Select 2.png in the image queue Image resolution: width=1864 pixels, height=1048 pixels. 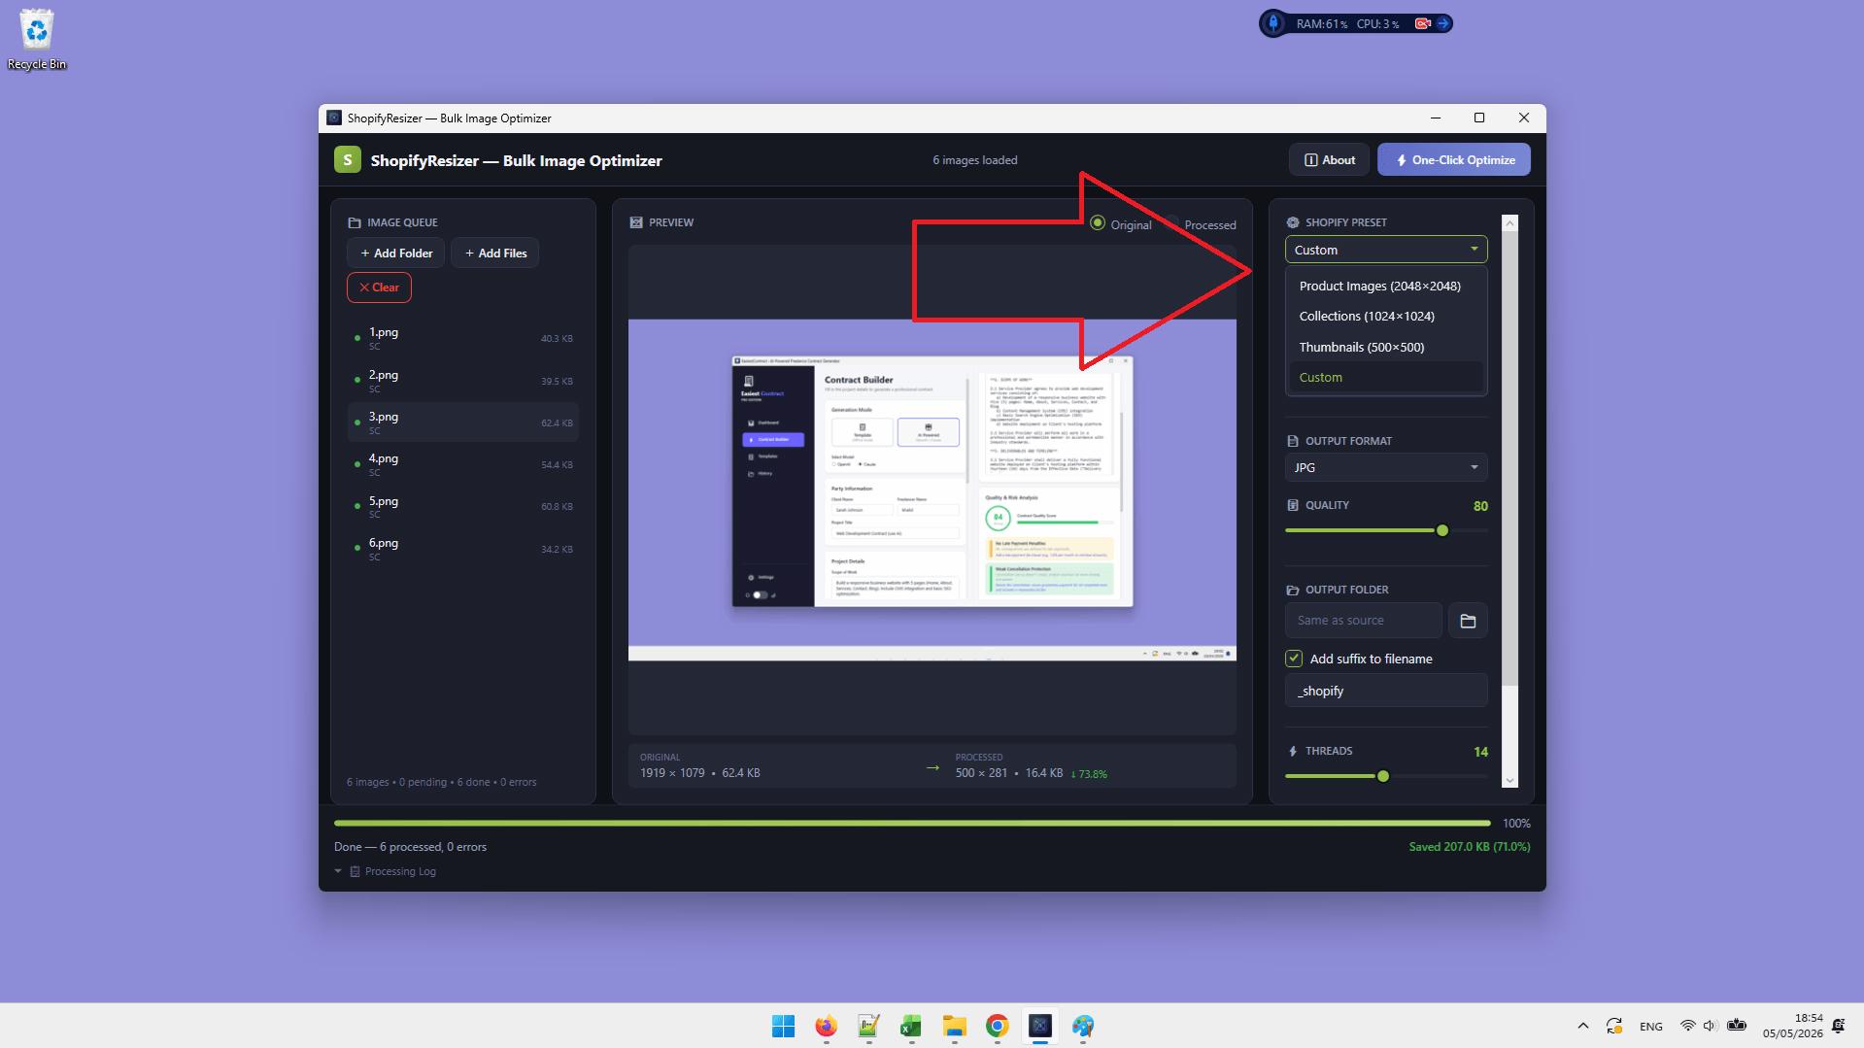462,381
